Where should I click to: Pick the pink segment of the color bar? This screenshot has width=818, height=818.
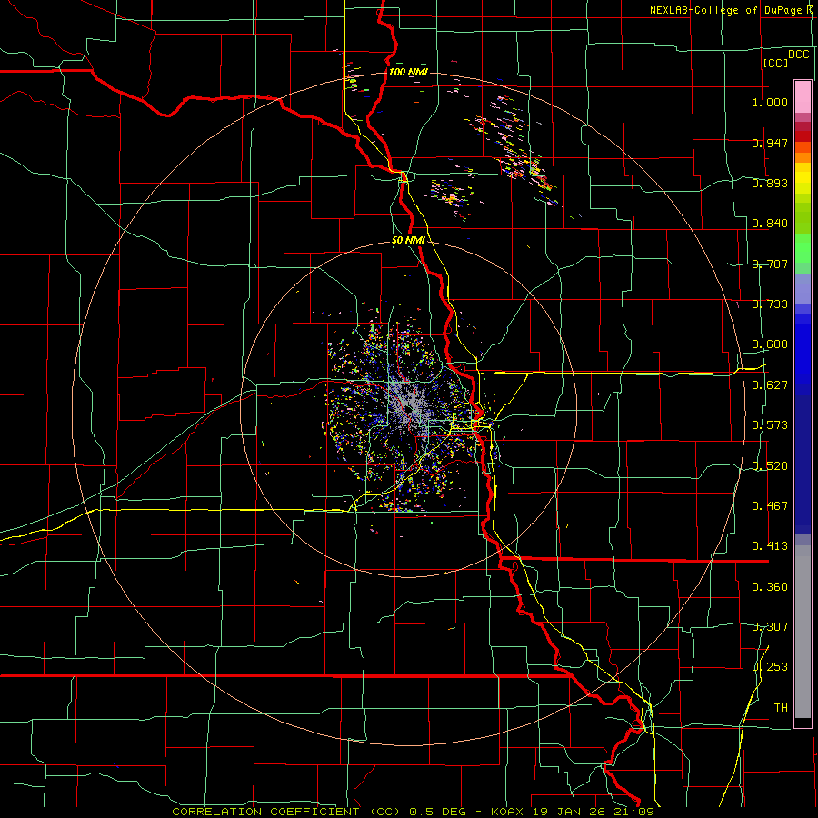pyautogui.click(x=803, y=96)
